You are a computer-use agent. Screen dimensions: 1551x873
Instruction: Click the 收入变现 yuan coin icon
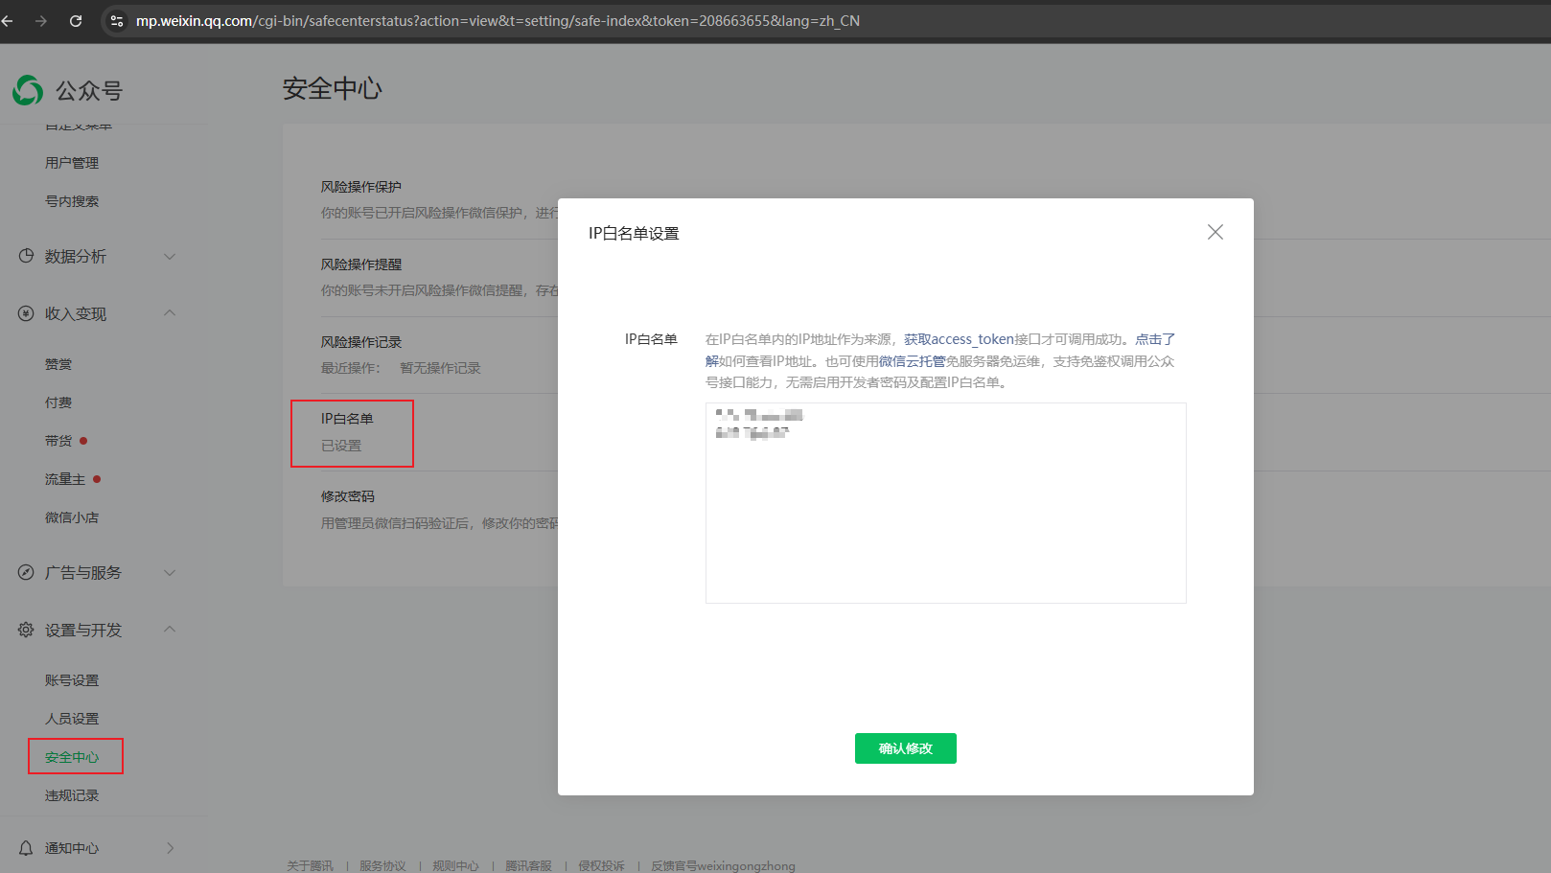26,313
